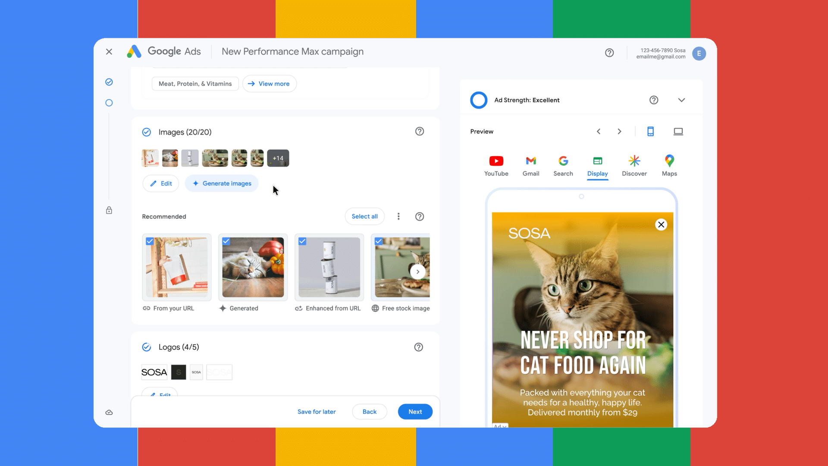Click the Google Search icon in preview

[563, 161]
